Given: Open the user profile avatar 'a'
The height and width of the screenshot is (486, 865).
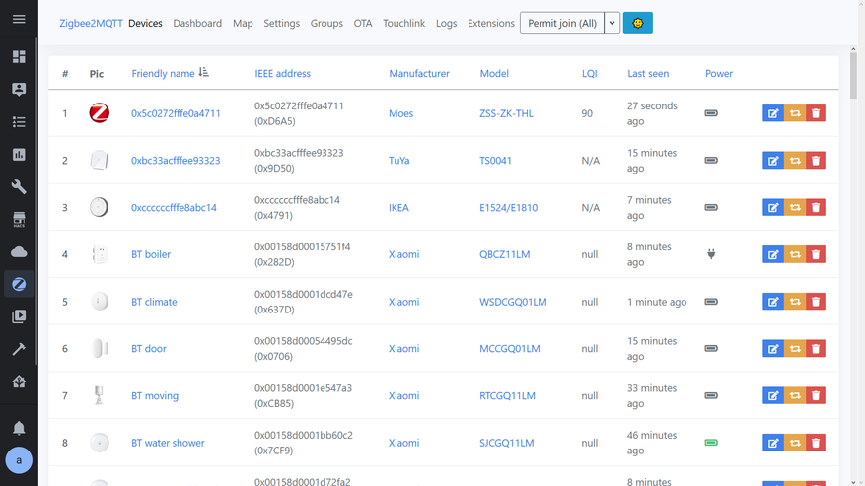Looking at the screenshot, I should (19, 460).
